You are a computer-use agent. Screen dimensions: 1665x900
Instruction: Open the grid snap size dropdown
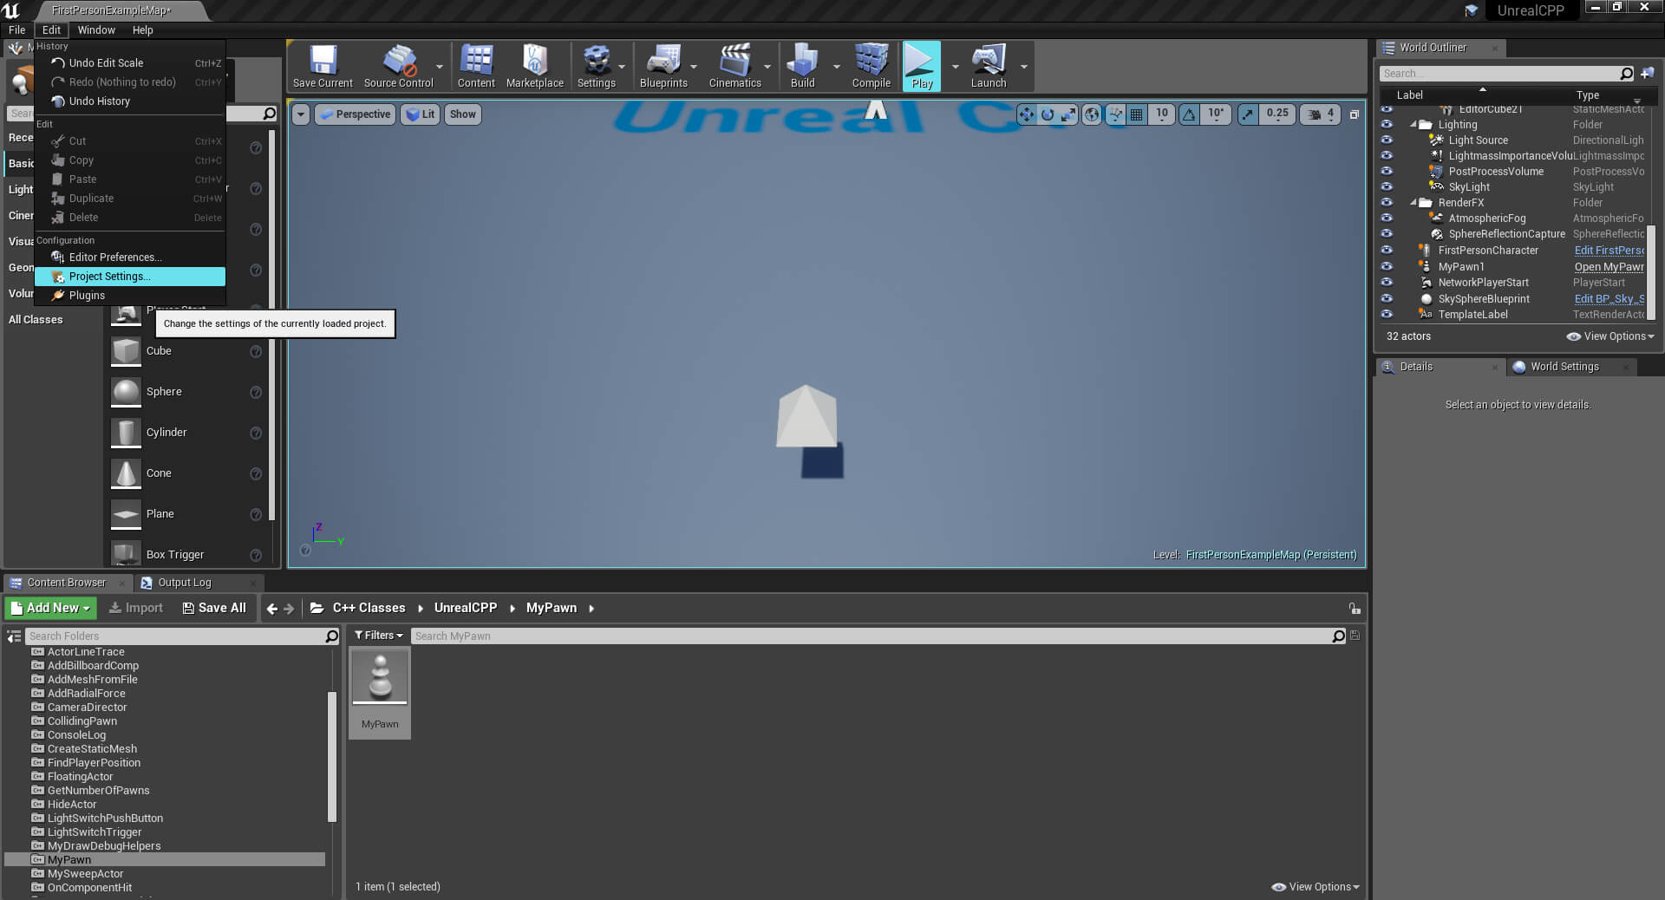pyautogui.click(x=1161, y=114)
